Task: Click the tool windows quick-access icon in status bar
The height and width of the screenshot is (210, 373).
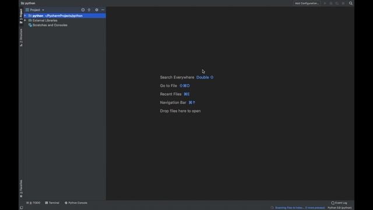Action: (x=22, y=208)
